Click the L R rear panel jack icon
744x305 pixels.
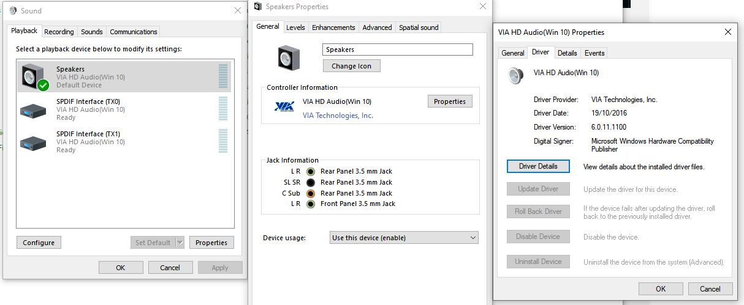click(311, 172)
